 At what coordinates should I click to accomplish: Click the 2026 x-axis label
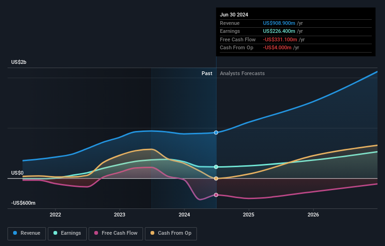click(x=313, y=215)
